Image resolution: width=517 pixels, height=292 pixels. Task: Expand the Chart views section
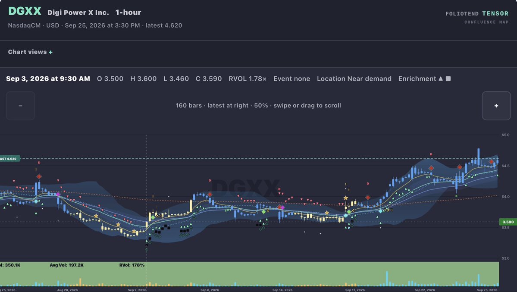[30, 52]
